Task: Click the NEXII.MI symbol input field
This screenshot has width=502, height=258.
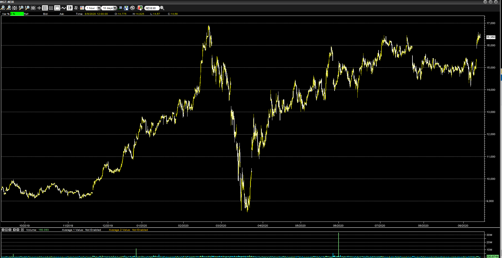Action: 152,8
